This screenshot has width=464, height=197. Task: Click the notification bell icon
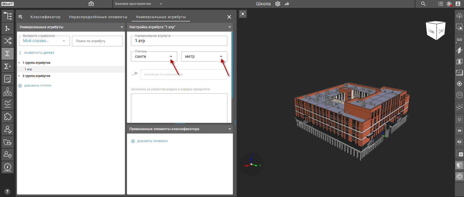[449, 4]
